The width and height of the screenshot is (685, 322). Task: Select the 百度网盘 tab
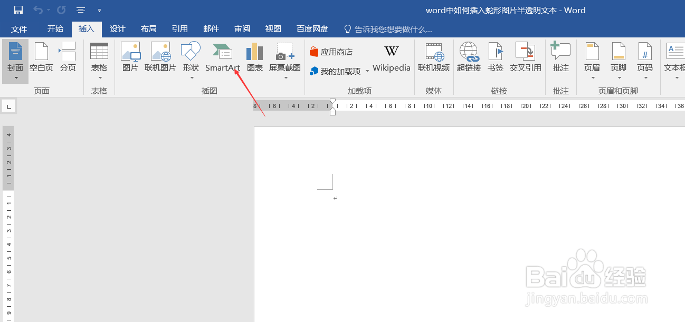[312, 29]
